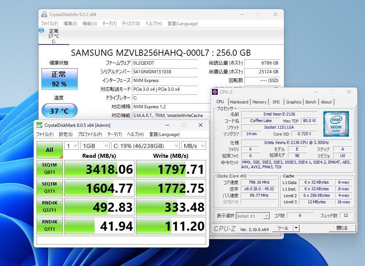This screenshot has width=365, height=266.
Task: Expand the ツール dropdown arrow in CPU-Z
Action: click(x=296, y=228)
